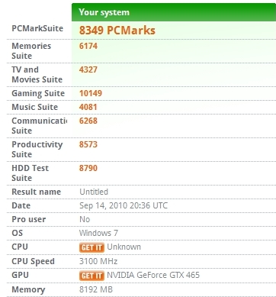Click the Productivity Suite score 8573
Image resolution: width=276 pixels, height=297 pixels.
88,144
